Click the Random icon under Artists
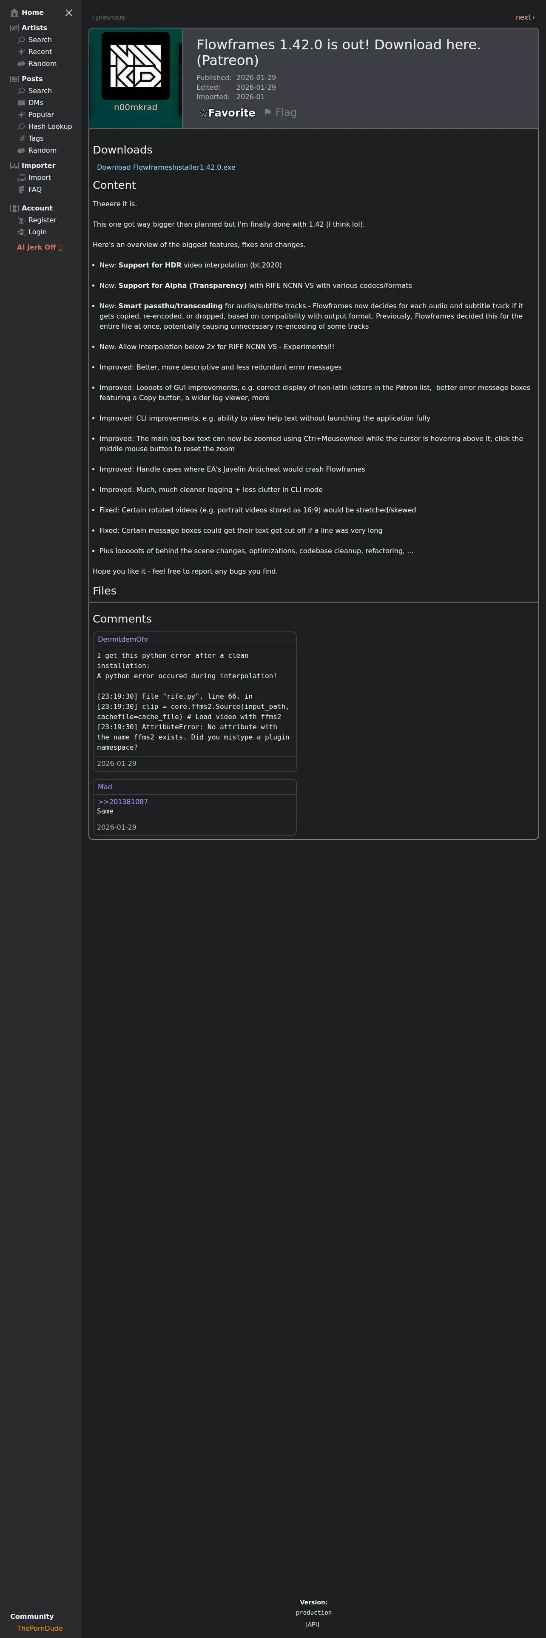The height and width of the screenshot is (1638, 546). [x=22, y=64]
